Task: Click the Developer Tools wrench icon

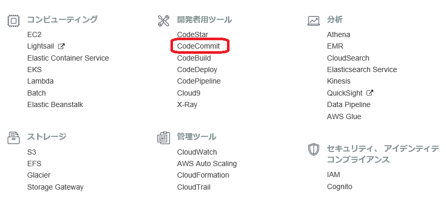Action: coord(164,21)
